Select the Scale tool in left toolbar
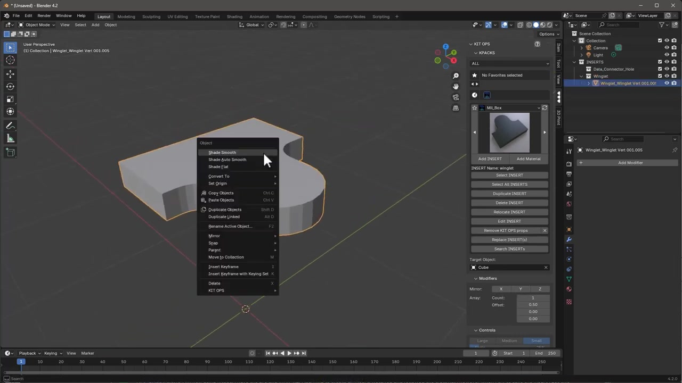682x383 pixels. [x=10, y=99]
